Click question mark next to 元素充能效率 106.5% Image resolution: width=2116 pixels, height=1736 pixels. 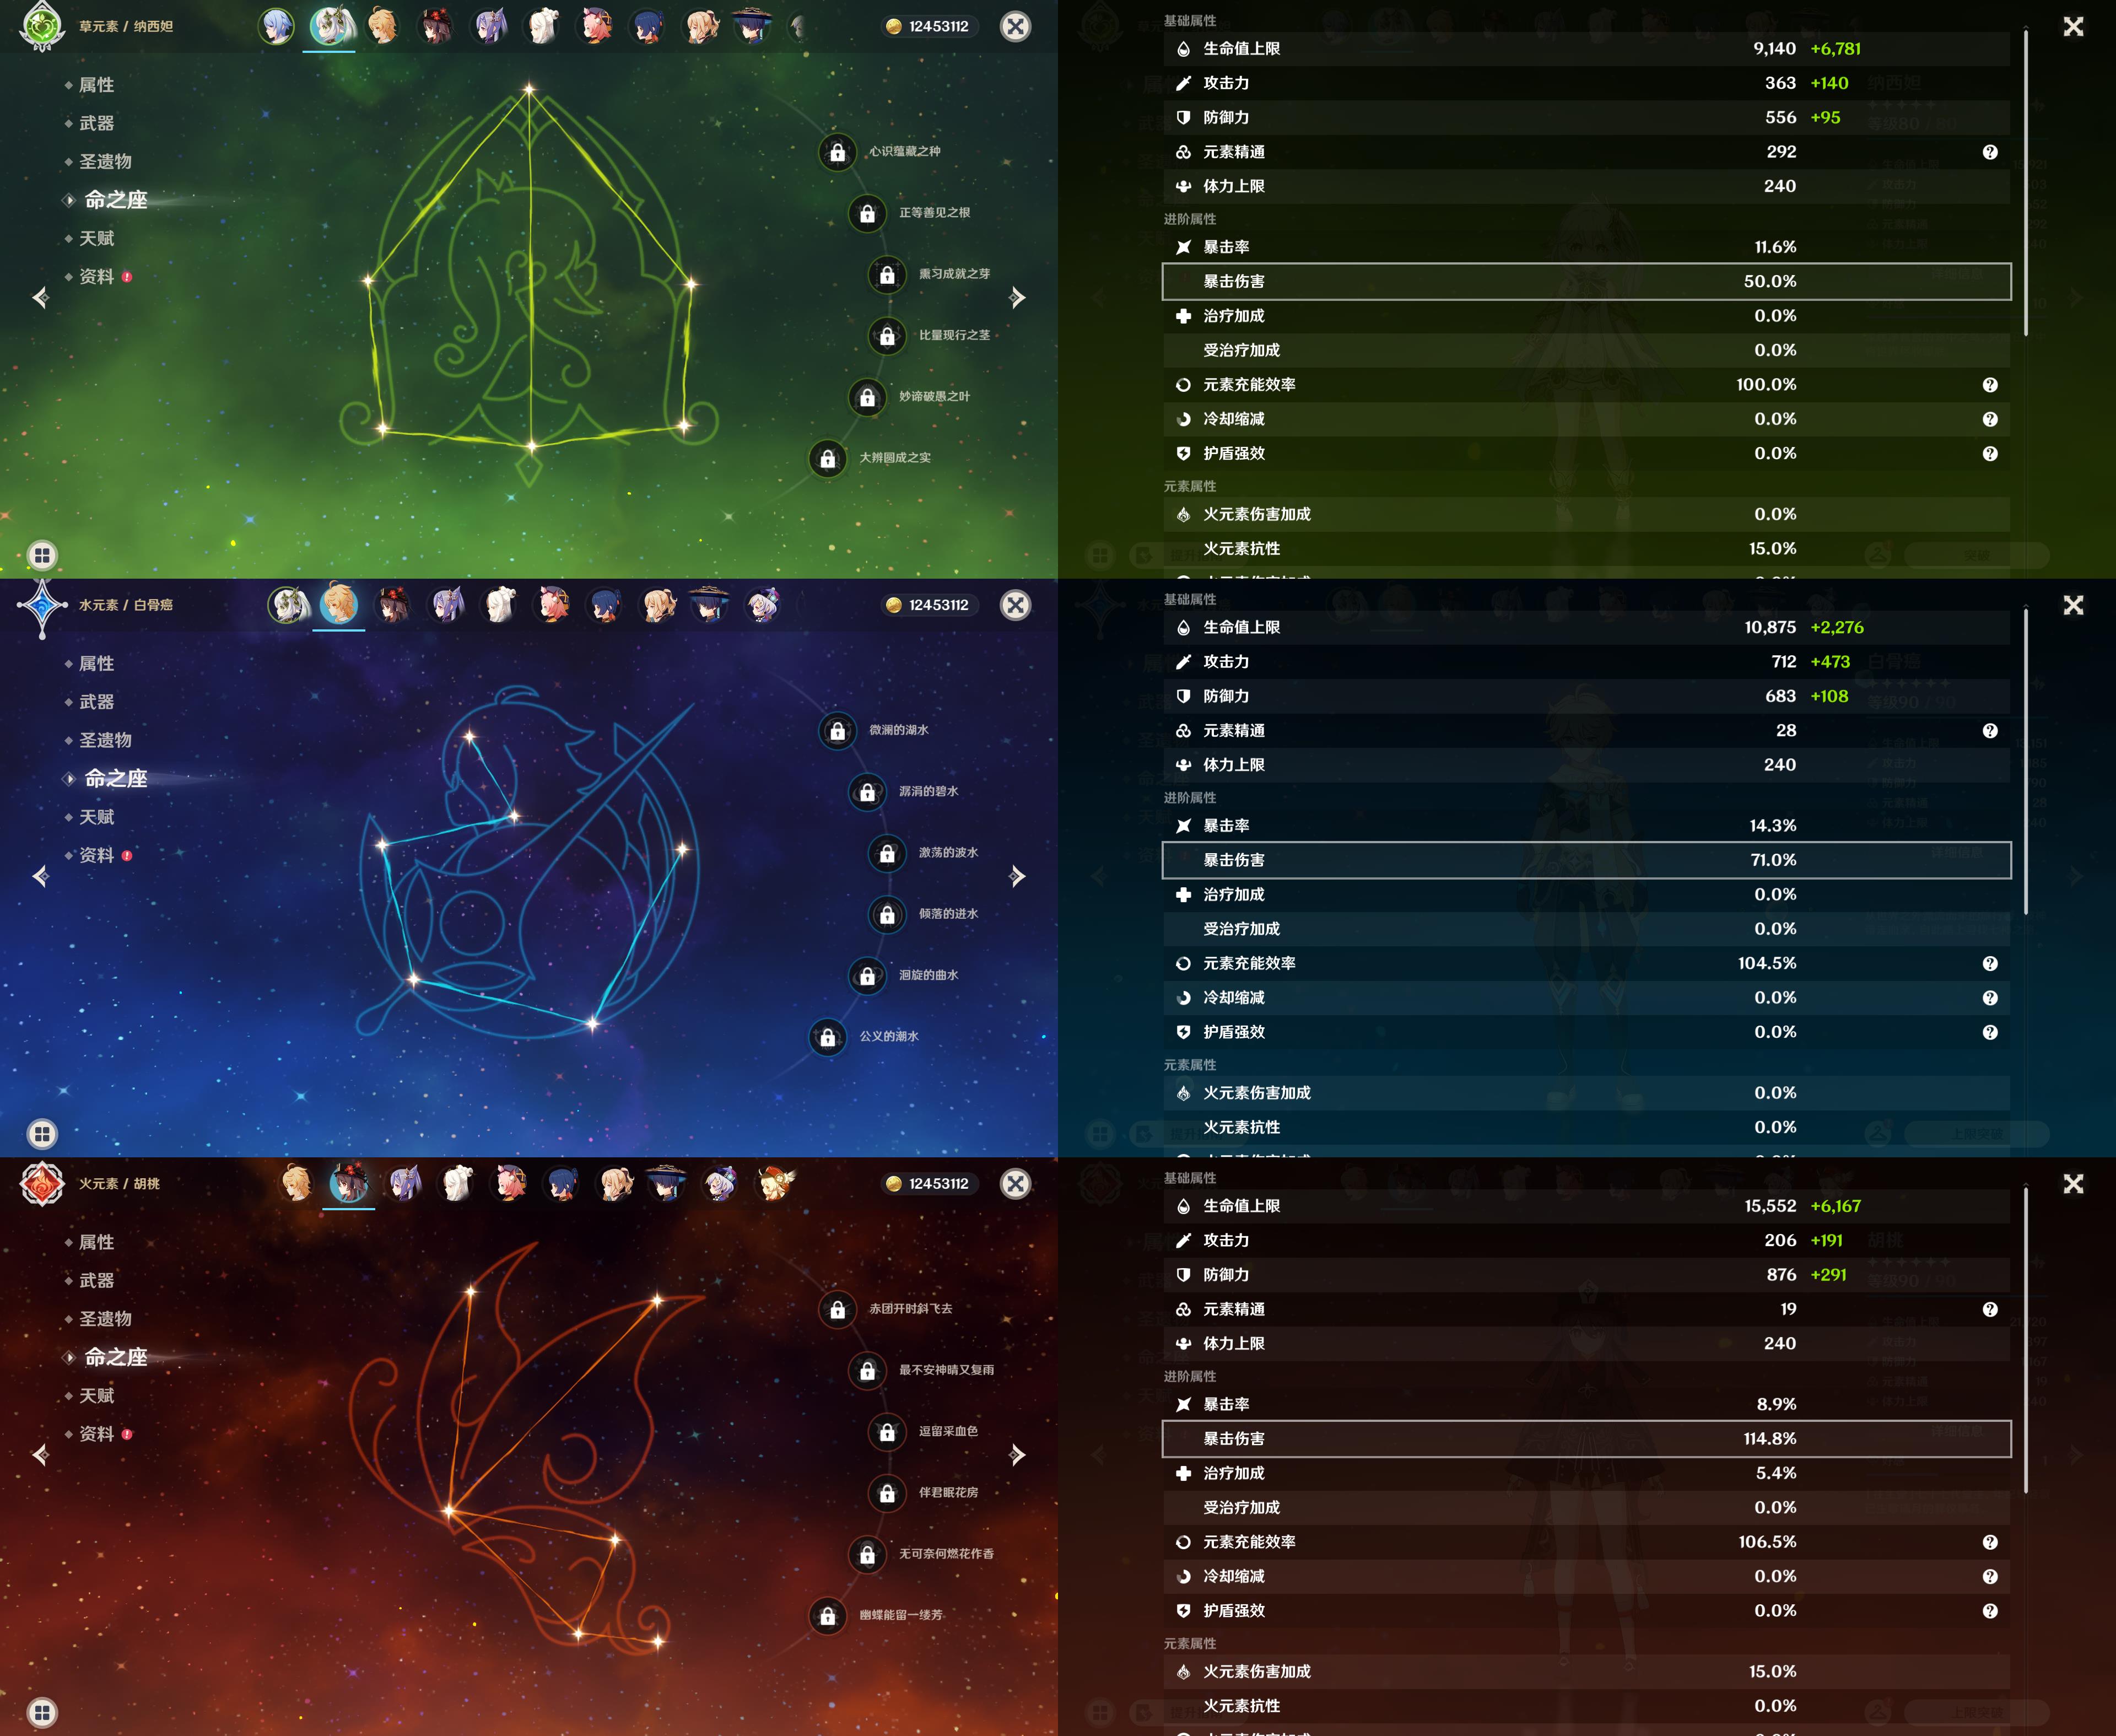[1990, 1542]
